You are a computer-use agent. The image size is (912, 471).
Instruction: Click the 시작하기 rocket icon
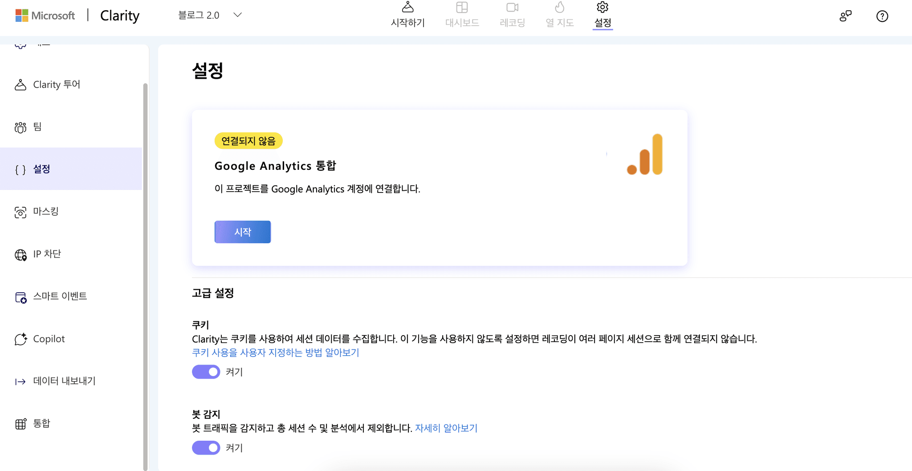pyautogui.click(x=407, y=7)
